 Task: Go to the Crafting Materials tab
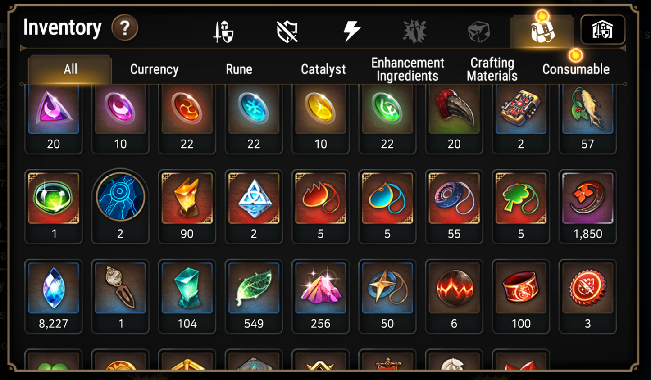[x=492, y=69]
